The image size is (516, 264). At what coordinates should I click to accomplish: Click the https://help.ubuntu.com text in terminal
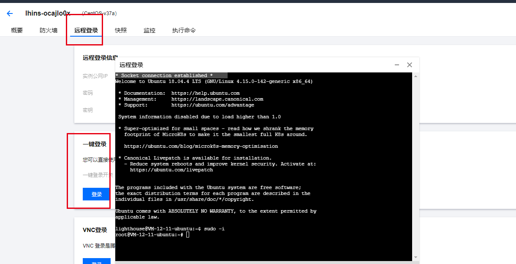tap(205, 93)
